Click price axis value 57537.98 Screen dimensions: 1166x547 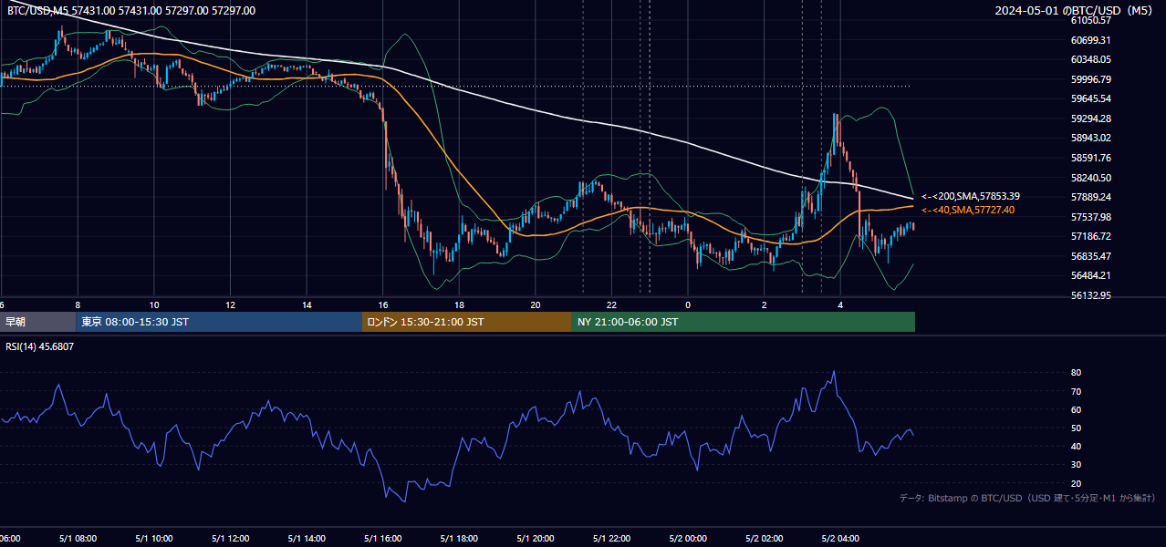pos(1091,217)
